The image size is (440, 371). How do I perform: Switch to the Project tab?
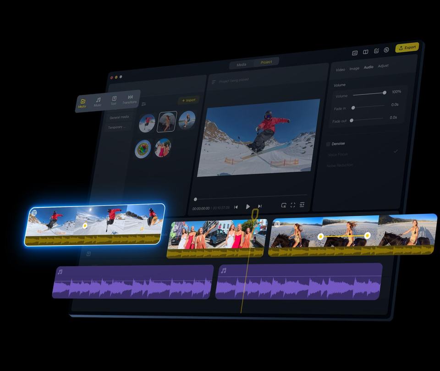coord(266,62)
